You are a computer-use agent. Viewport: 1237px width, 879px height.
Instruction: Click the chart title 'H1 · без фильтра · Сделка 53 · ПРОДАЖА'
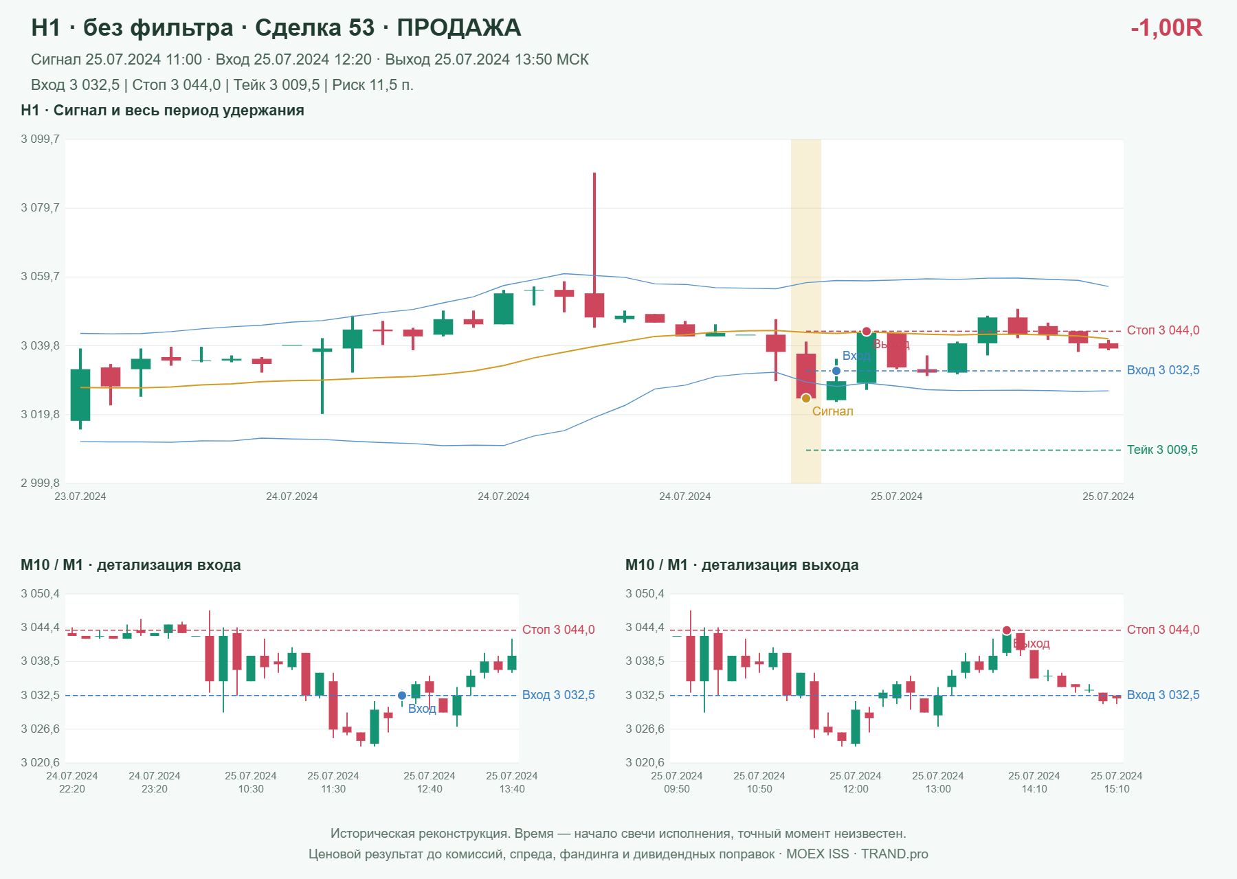click(x=276, y=27)
